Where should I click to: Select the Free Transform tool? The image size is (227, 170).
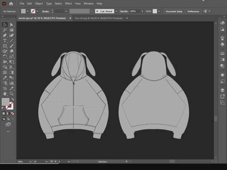point(11,62)
